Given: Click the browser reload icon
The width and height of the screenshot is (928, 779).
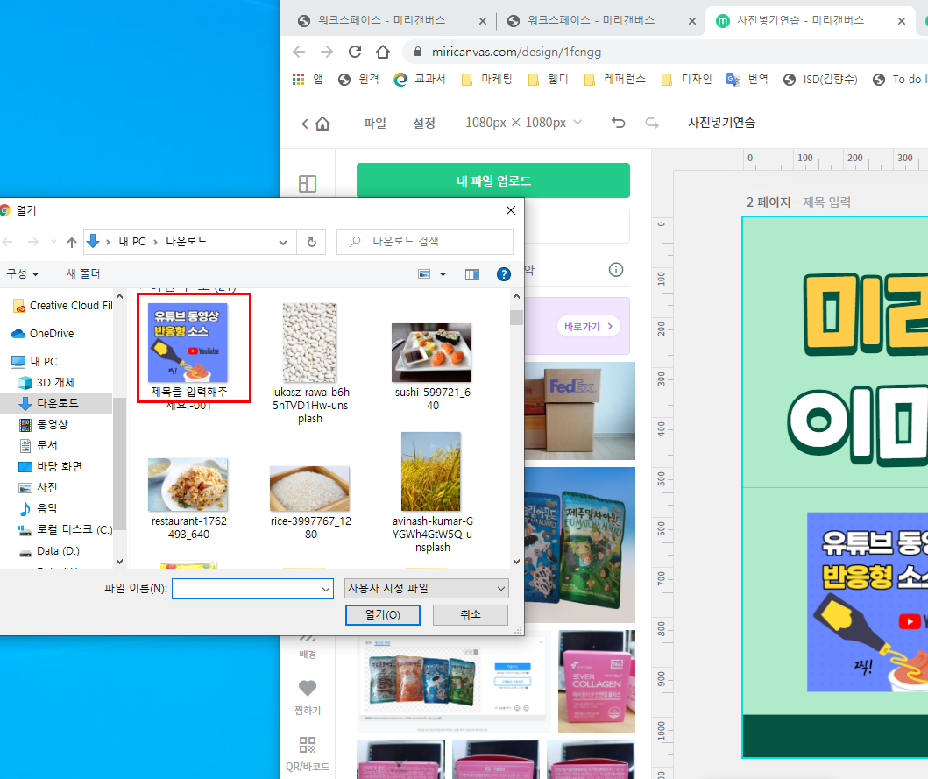Looking at the screenshot, I should [355, 52].
